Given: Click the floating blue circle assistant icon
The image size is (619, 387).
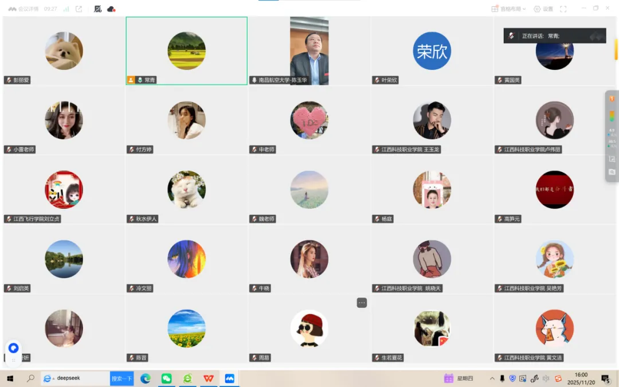Looking at the screenshot, I should tap(13, 348).
